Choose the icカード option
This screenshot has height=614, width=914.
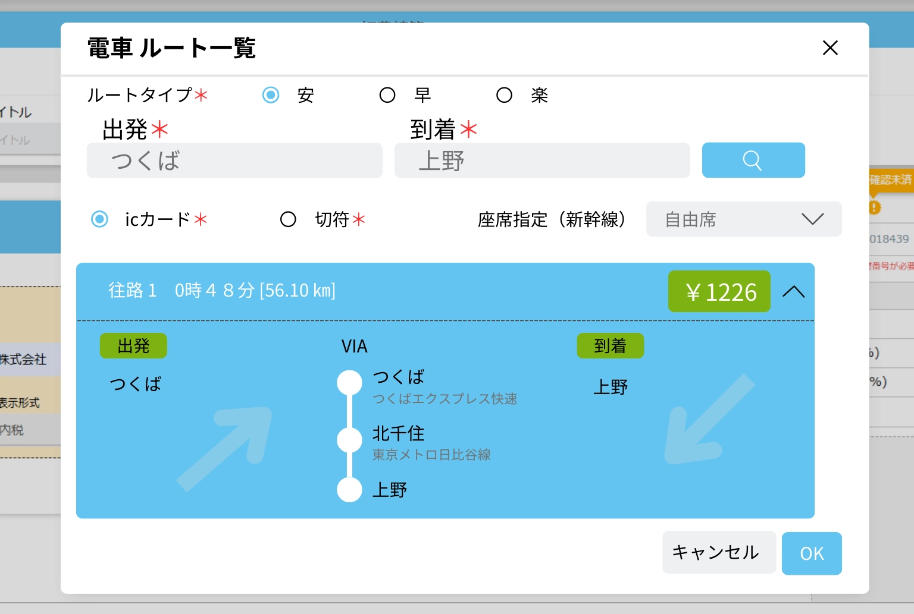pos(99,219)
